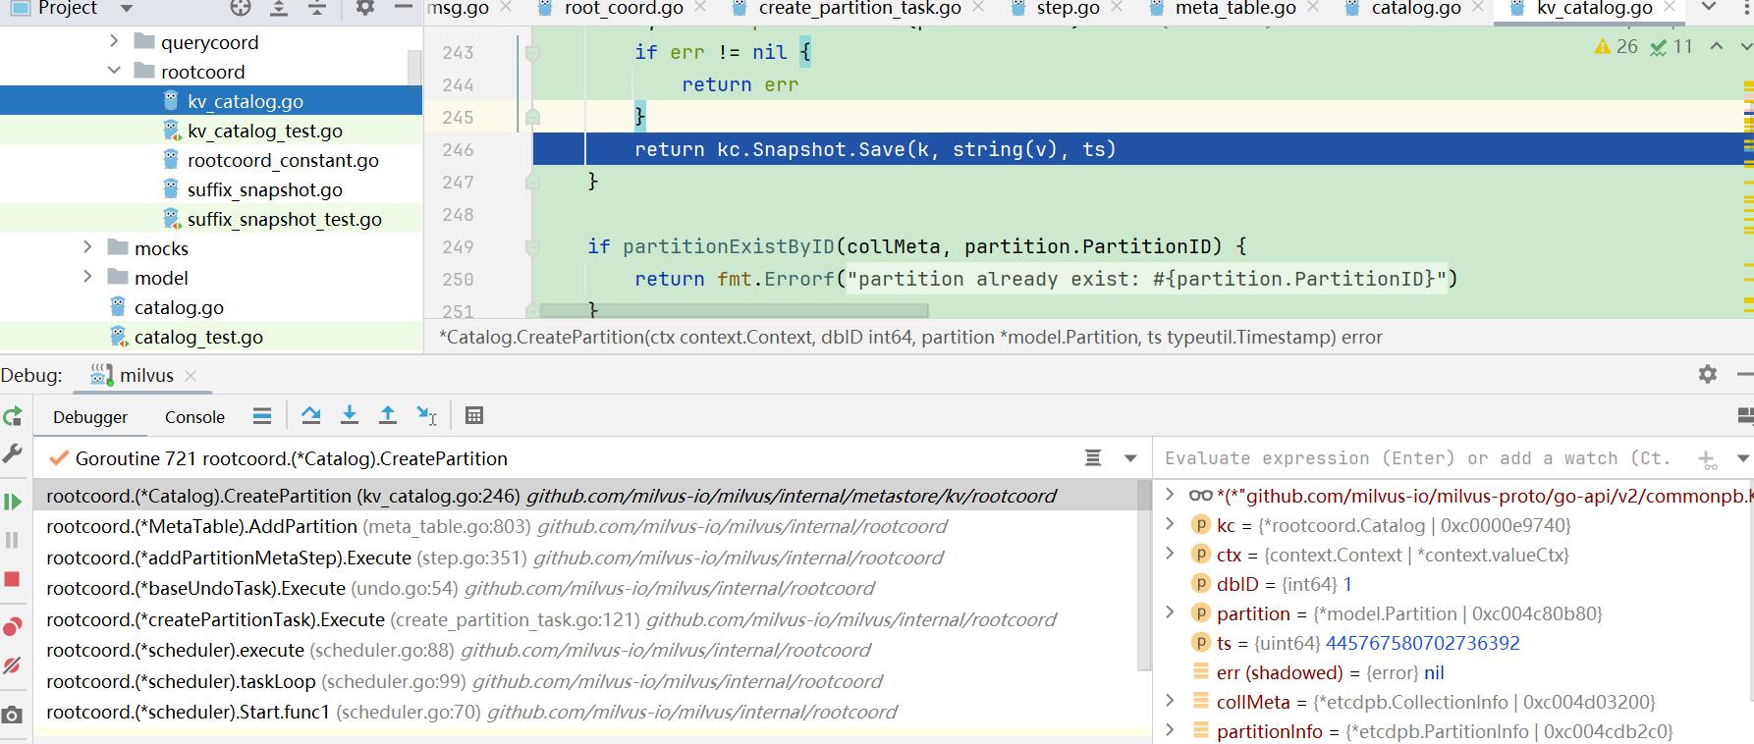Open catalog_test.go in Project tree
This screenshot has height=744, width=1754.
(198, 337)
